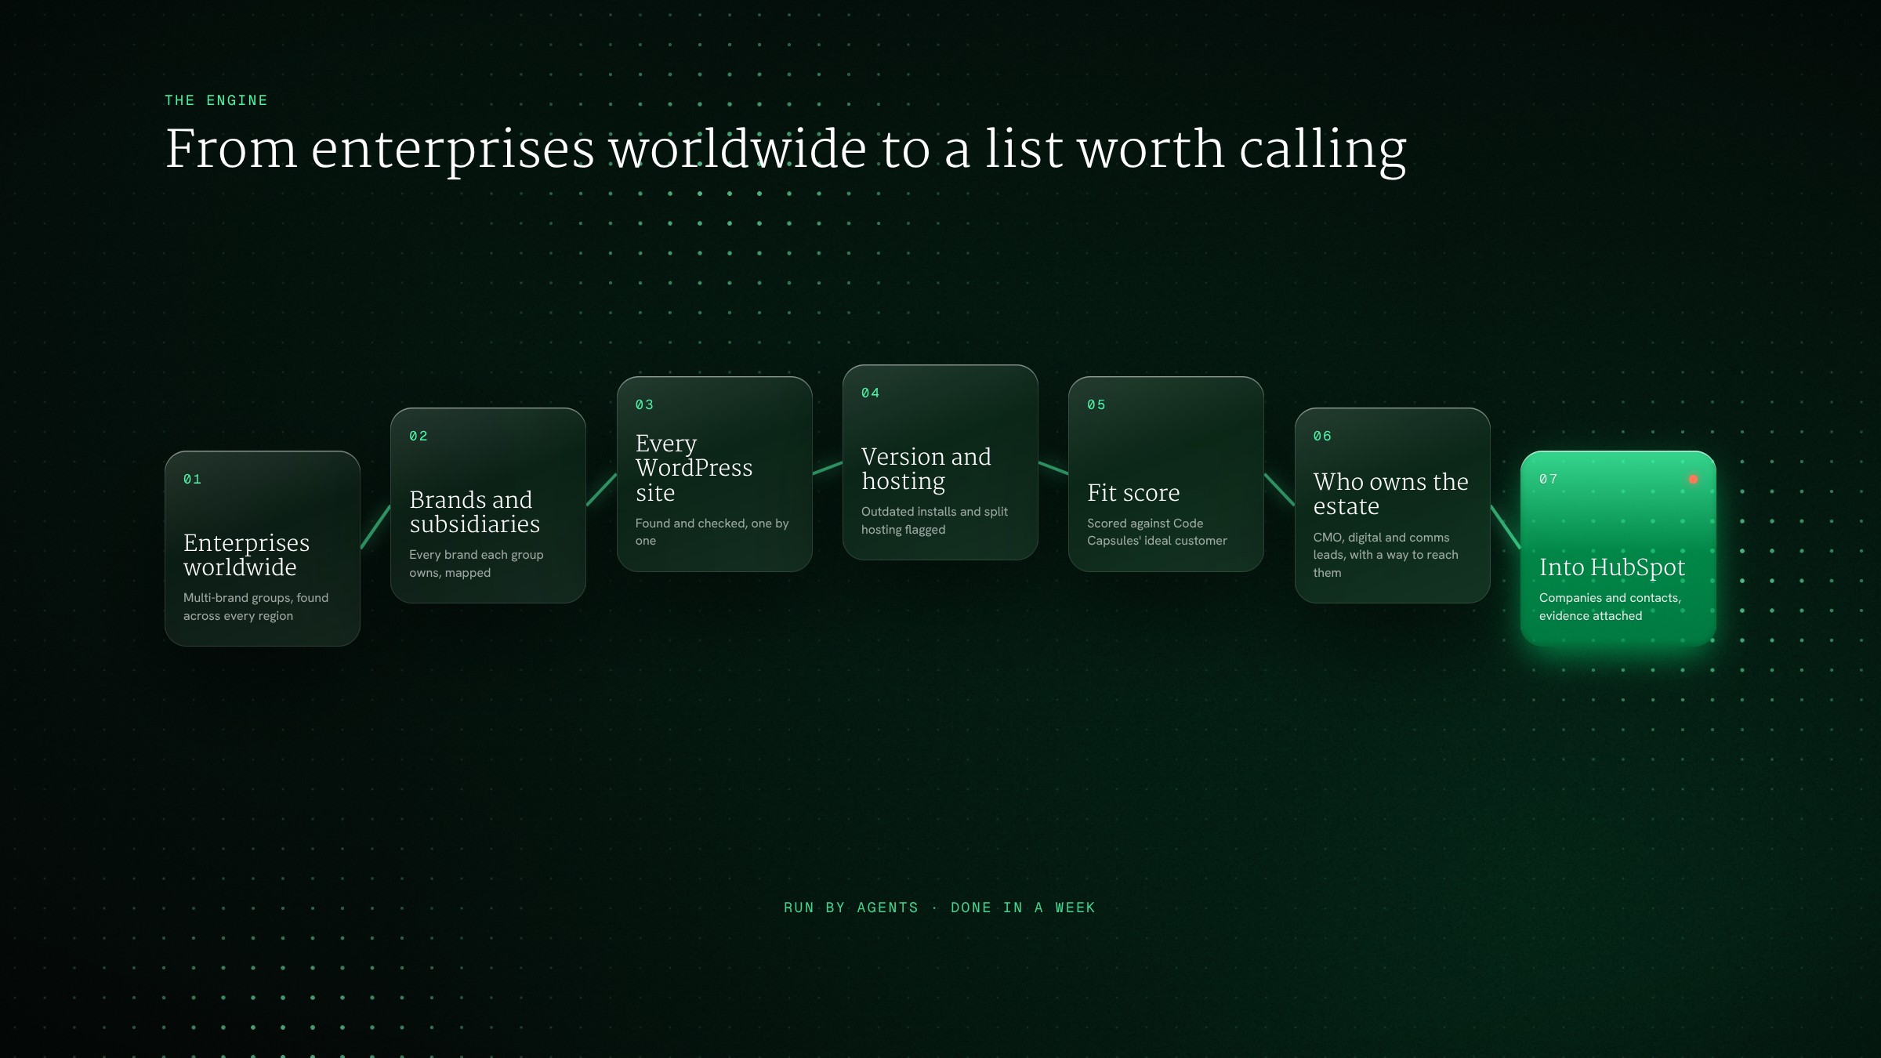Click 'Scored against Code Capsules' ideal customer' text
Screen dimensions: 1881x1058
(1157, 532)
